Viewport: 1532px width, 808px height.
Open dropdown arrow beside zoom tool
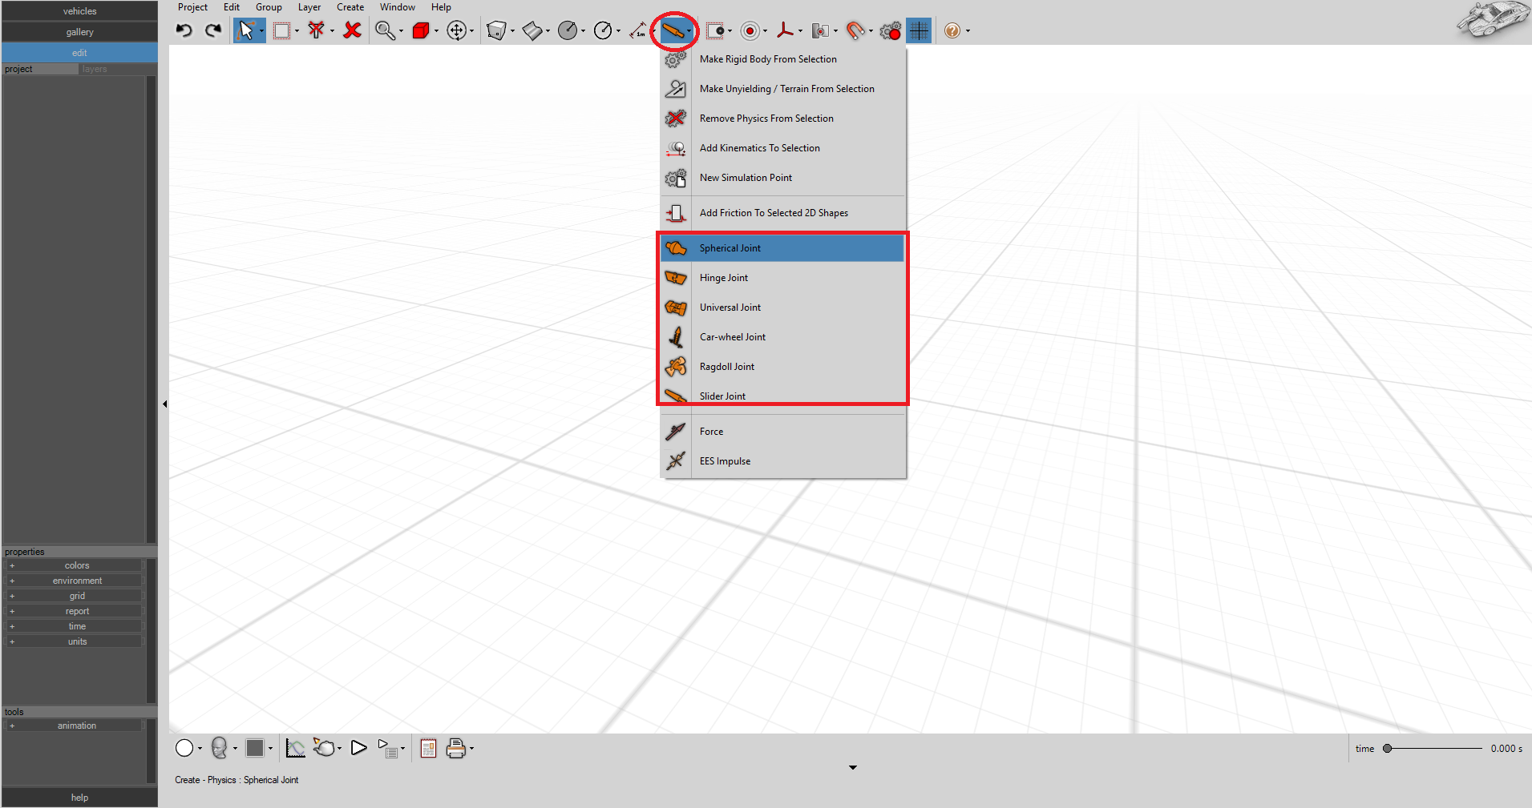tap(401, 31)
